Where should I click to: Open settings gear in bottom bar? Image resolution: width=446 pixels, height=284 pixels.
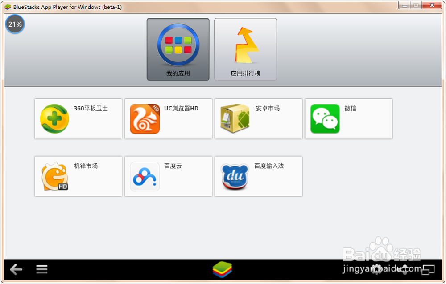(376, 269)
